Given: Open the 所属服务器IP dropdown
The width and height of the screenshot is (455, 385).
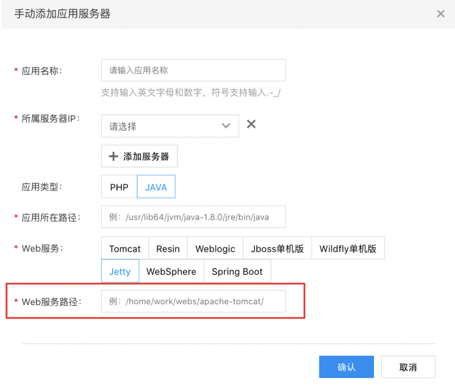Looking at the screenshot, I should pyautogui.click(x=170, y=126).
